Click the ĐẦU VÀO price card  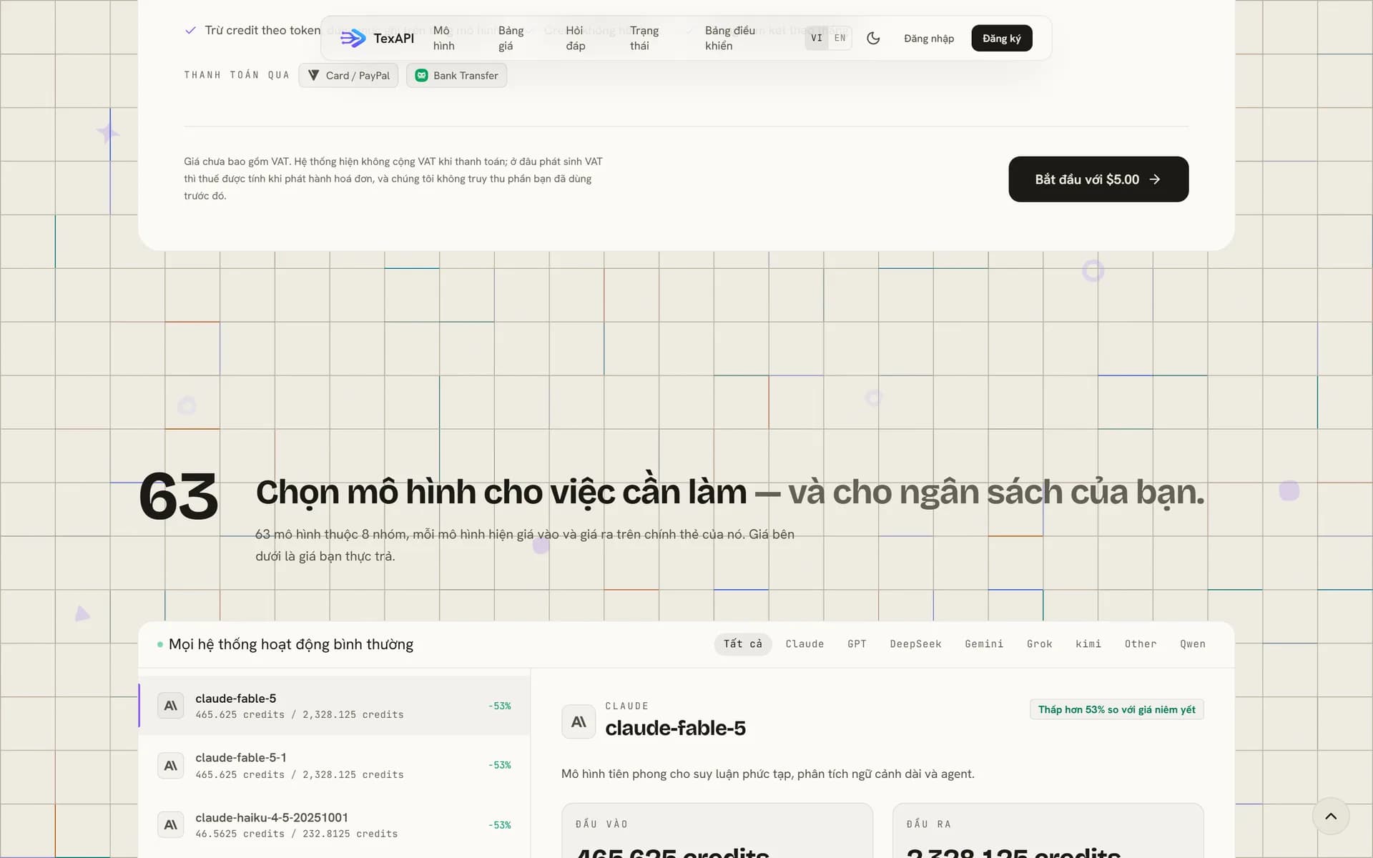717,830
